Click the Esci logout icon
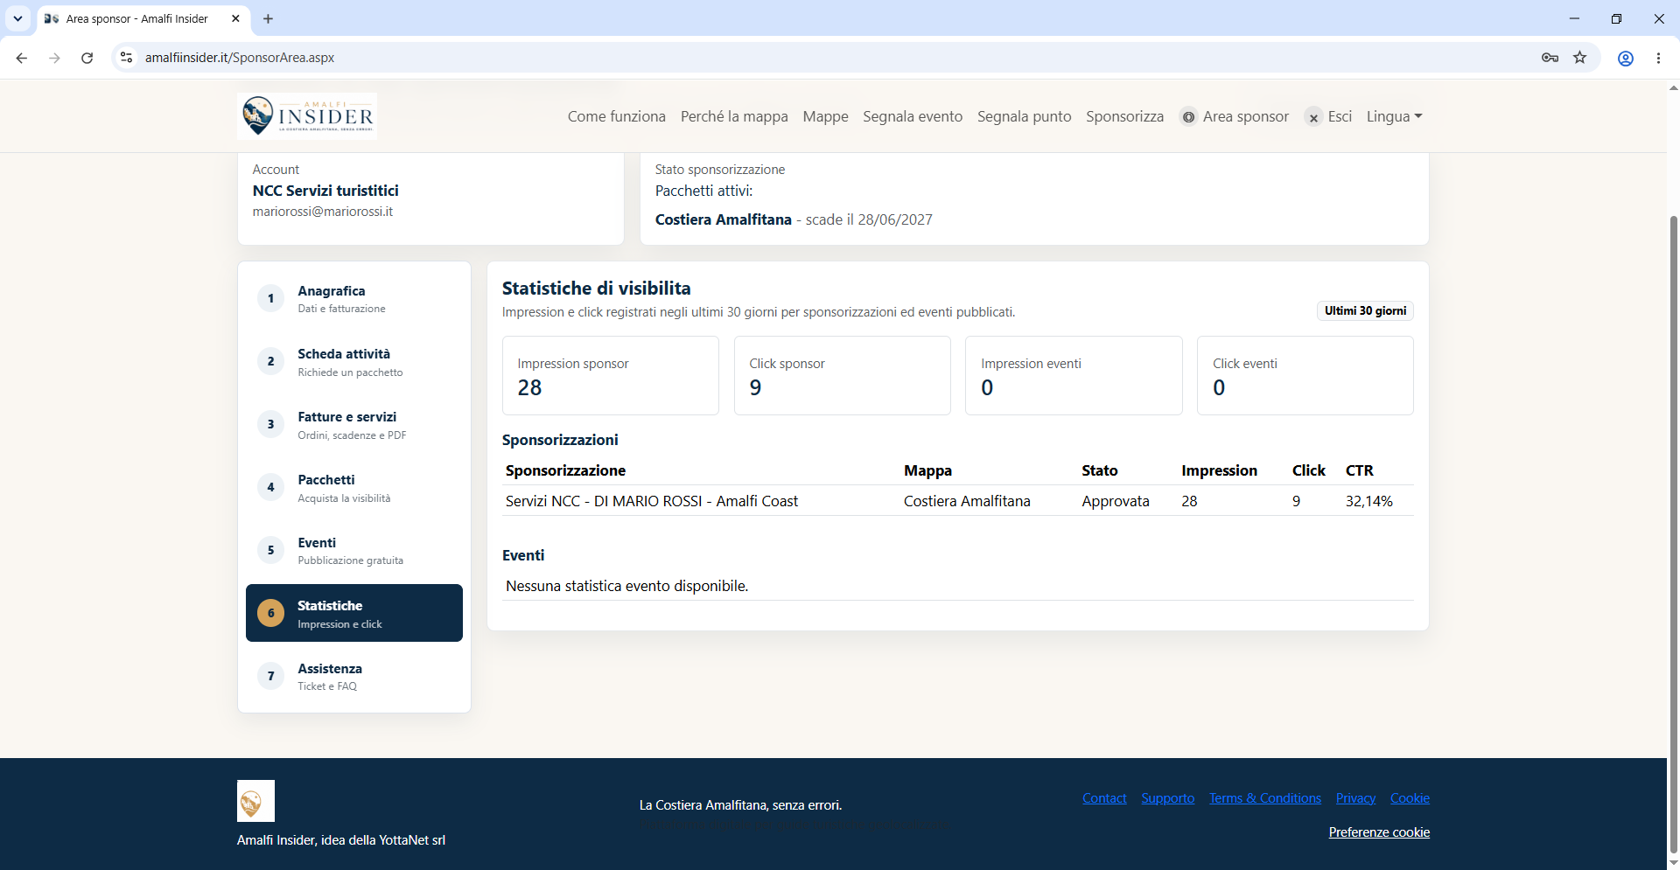The height and width of the screenshot is (870, 1680). point(1313,117)
